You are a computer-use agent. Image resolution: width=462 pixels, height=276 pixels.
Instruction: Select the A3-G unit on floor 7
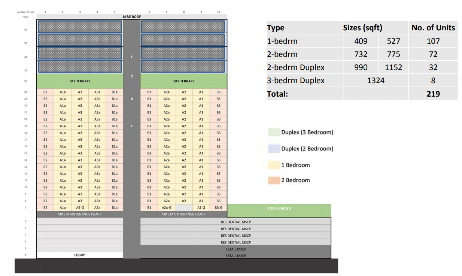(x=80, y=207)
